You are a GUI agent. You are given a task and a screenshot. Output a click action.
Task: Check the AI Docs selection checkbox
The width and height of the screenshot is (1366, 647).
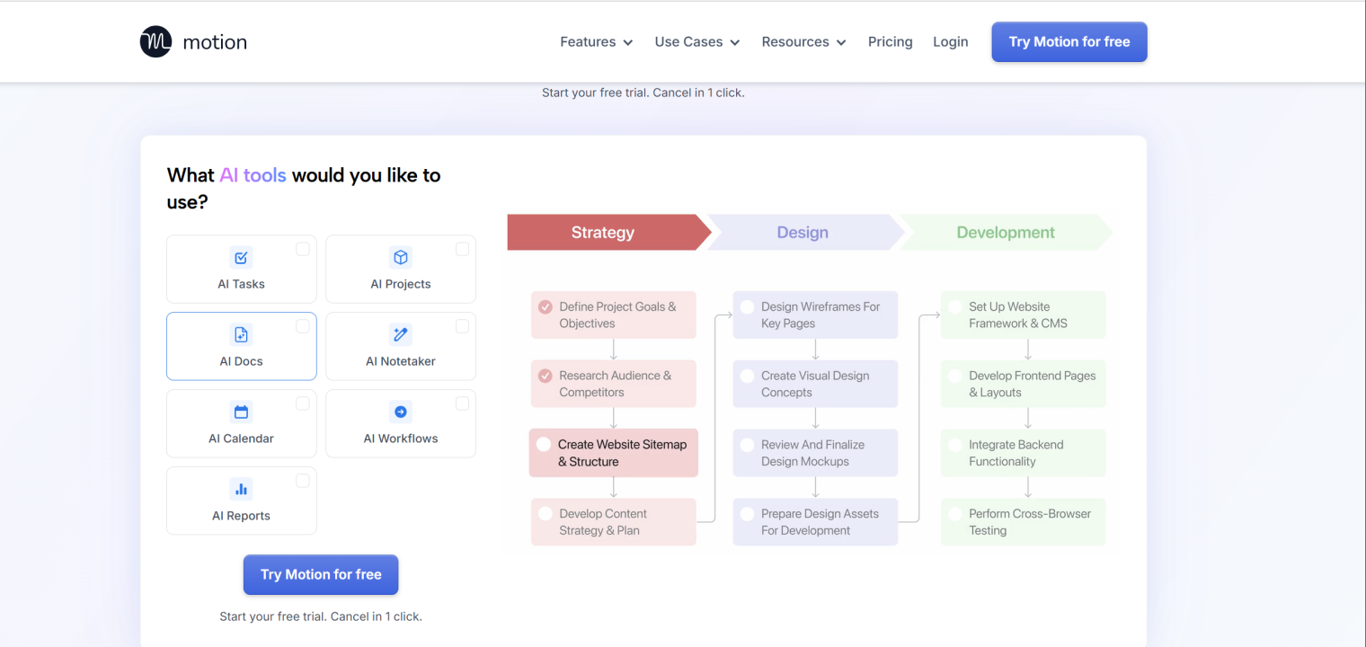click(x=303, y=325)
